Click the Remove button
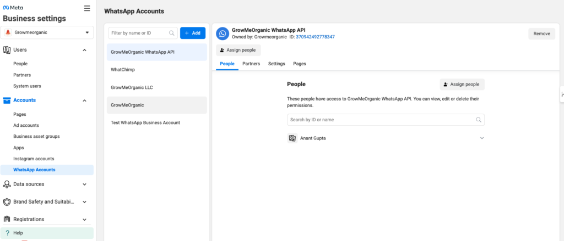This screenshot has height=241, width=564. pyautogui.click(x=542, y=33)
